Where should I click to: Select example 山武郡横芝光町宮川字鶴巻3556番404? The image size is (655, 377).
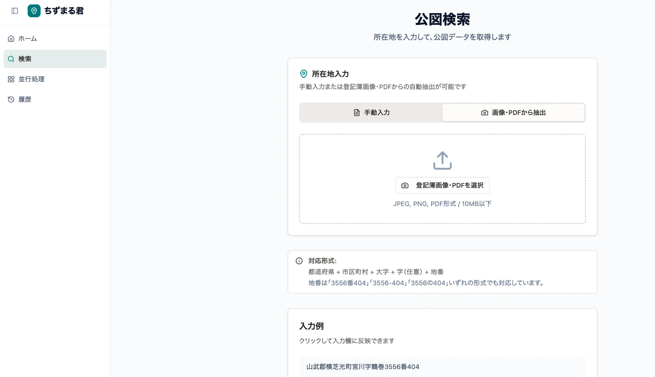pos(442,367)
